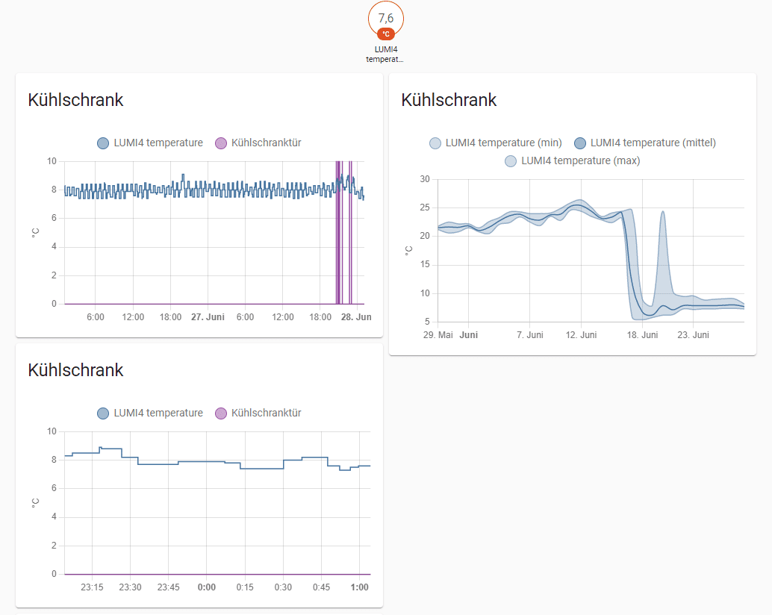Click the 0:00 label in bottom chart
This screenshot has height=615, width=772.
coord(207,587)
